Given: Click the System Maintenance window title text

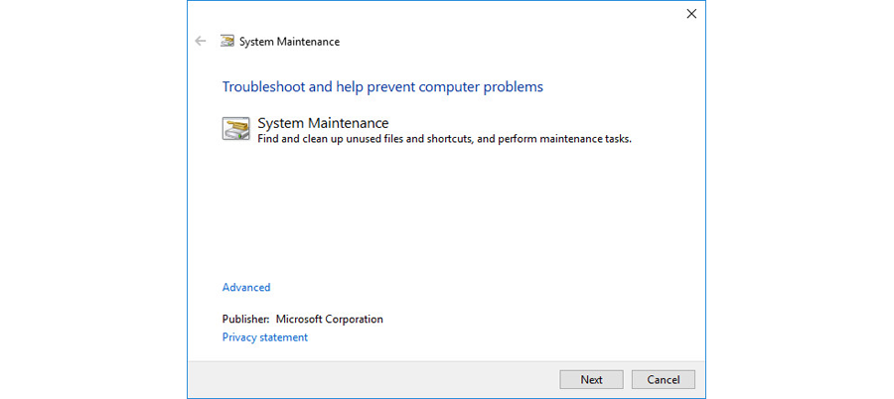Looking at the screenshot, I should pyautogui.click(x=289, y=42).
